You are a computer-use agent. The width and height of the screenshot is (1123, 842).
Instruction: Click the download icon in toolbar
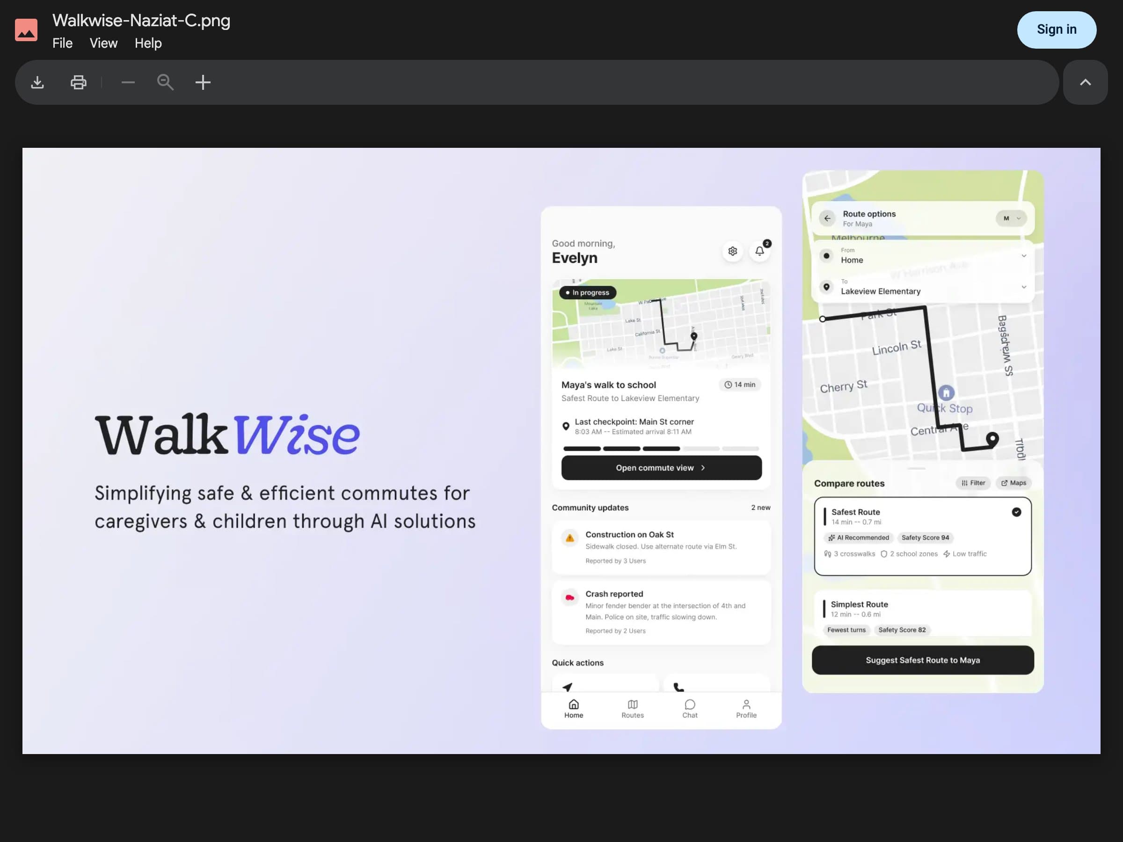point(37,82)
